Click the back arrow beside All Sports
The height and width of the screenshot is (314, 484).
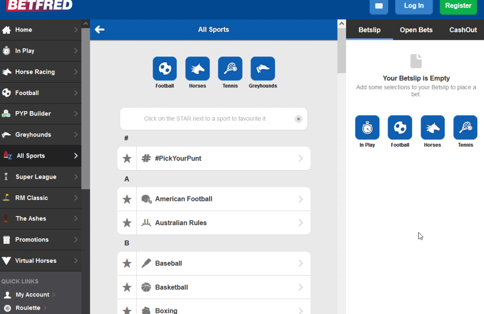(x=99, y=30)
